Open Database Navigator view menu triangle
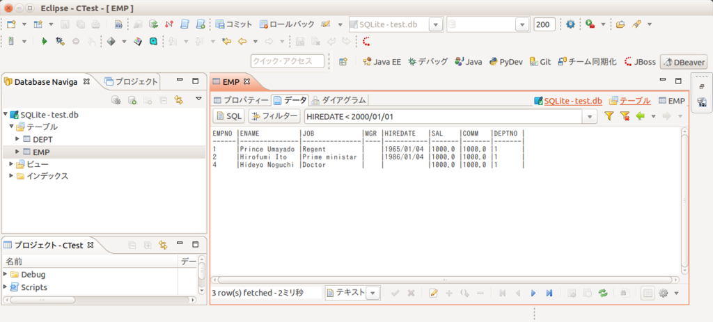 pos(198,99)
